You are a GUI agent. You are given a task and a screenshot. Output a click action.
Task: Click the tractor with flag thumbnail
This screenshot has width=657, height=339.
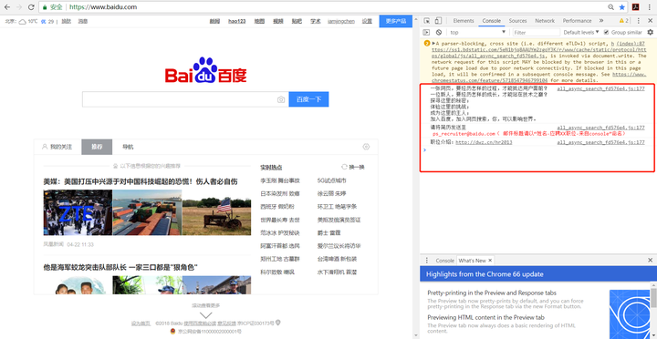[216, 212]
